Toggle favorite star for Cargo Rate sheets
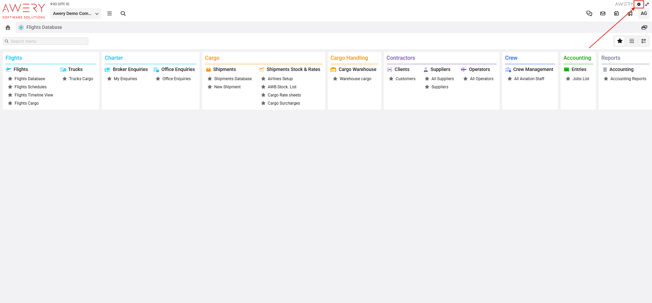The image size is (652, 303). [x=263, y=95]
